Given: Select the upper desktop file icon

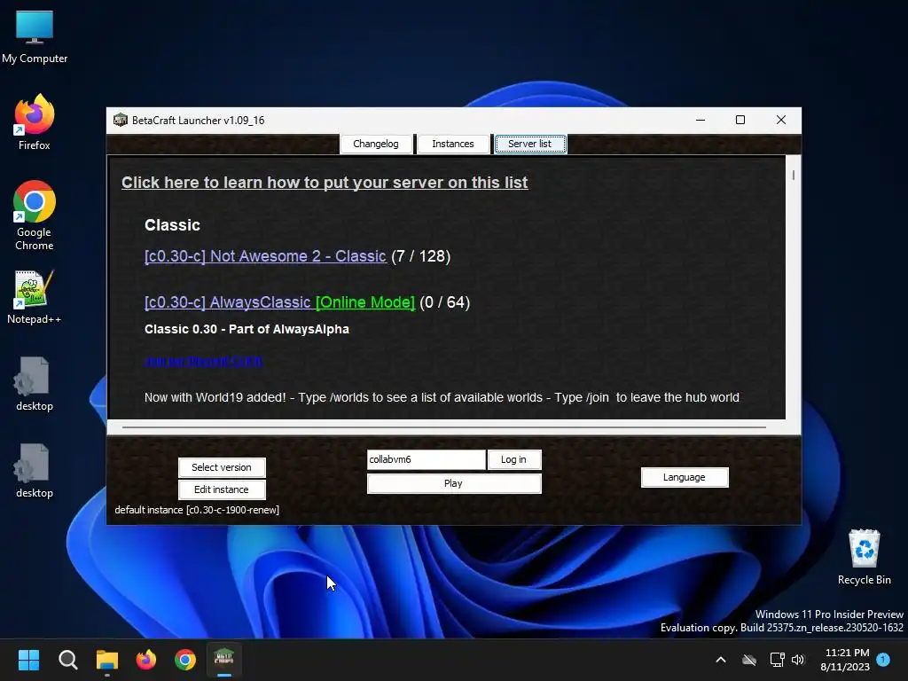Looking at the screenshot, I should click(35, 384).
